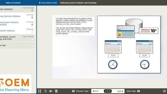Image resolution: width=167 pixels, height=94 pixels.
Task: Click progress indicator for 35 Minutes lesson
Action: 32,32
